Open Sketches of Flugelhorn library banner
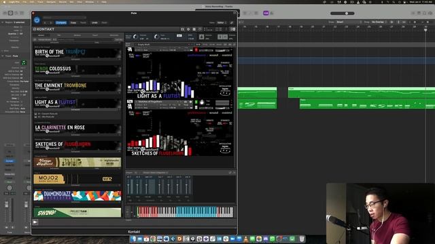Screen dimensions: 435x244 (77, 145)
